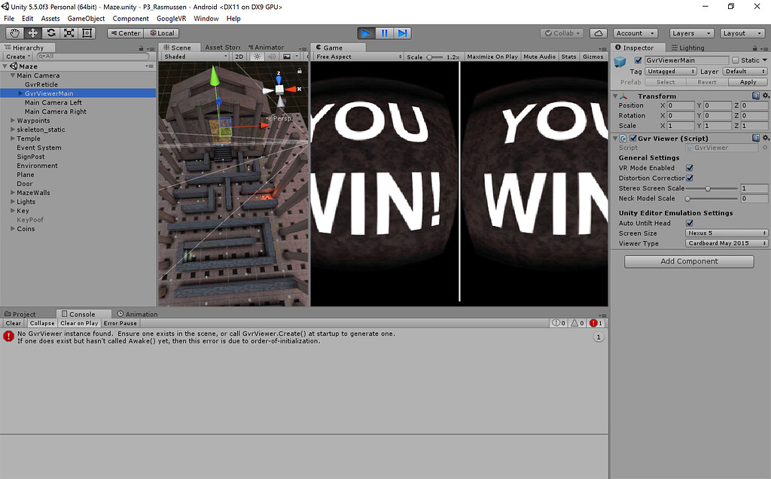The height and width of the screenshot is (479, 771).
Task: Activate the Hand pan tool
Action: coord(14,32)
